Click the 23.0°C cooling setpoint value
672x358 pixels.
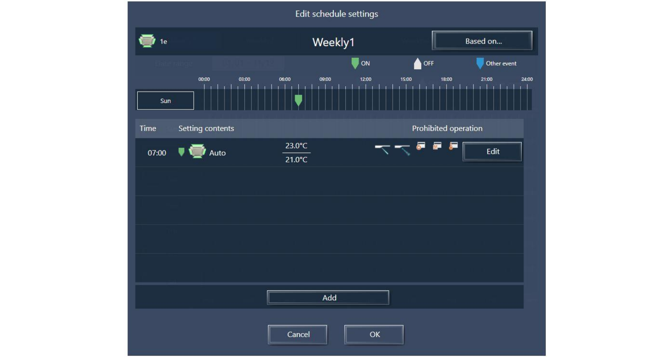pyautogui.click(x=296, y=146)
